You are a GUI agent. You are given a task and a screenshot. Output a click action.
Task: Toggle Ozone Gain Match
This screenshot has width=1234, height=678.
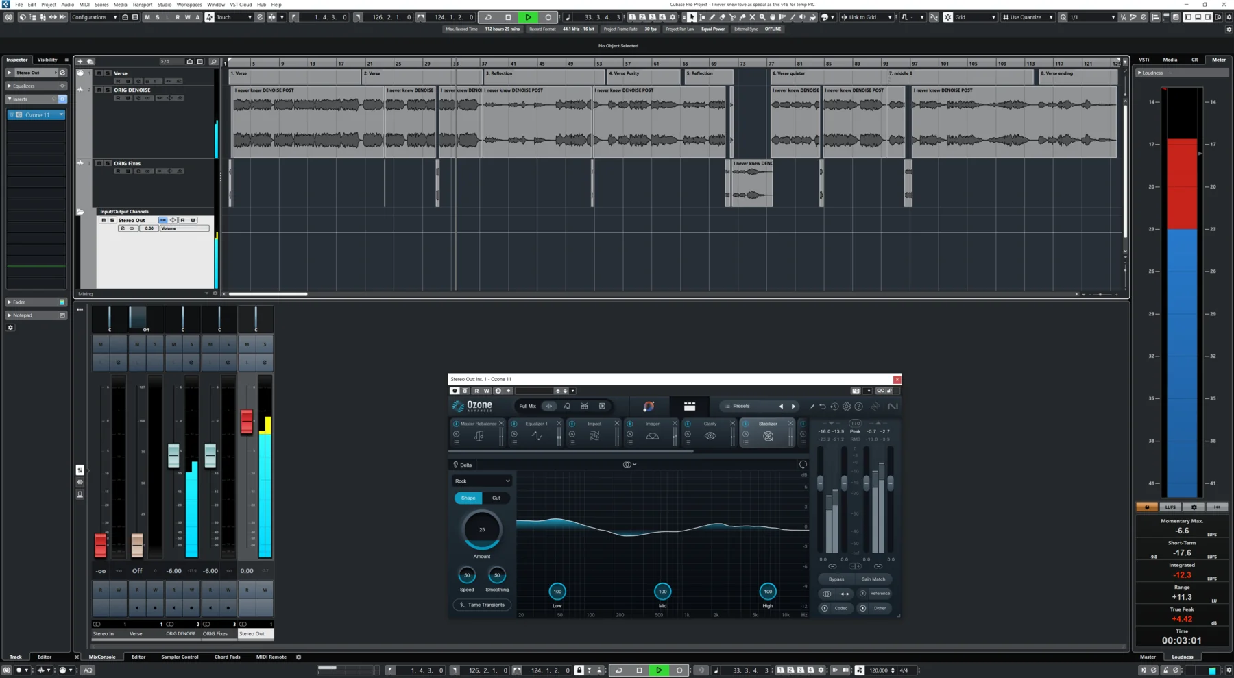click(873, 579)
